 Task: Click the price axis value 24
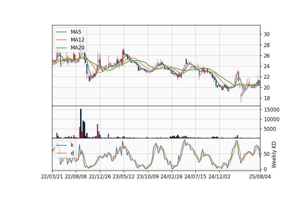click(267, 66)
